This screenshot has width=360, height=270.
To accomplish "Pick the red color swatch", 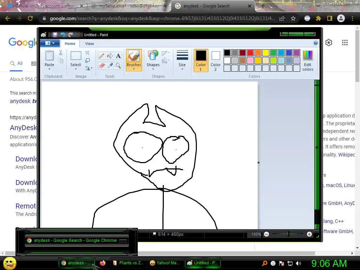I will click(x=250, y=53).
